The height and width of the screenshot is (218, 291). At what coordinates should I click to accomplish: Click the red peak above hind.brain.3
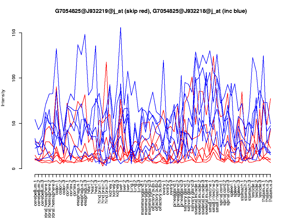point(106,62)
